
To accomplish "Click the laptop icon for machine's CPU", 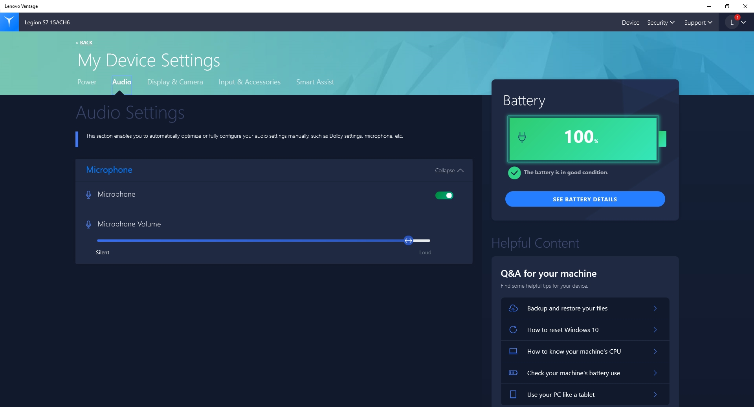I will [x=513, y=351].
